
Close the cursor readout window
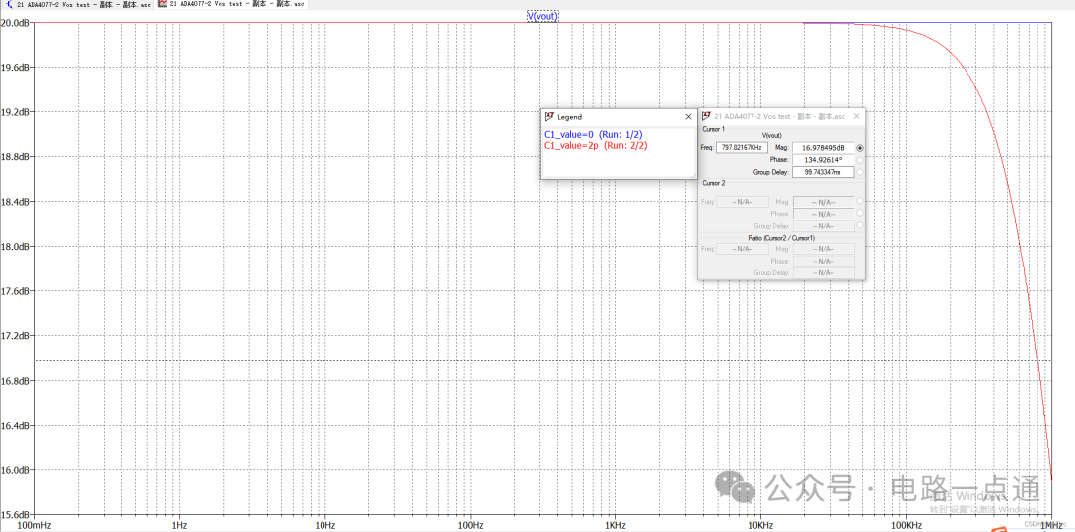point(857,116)
